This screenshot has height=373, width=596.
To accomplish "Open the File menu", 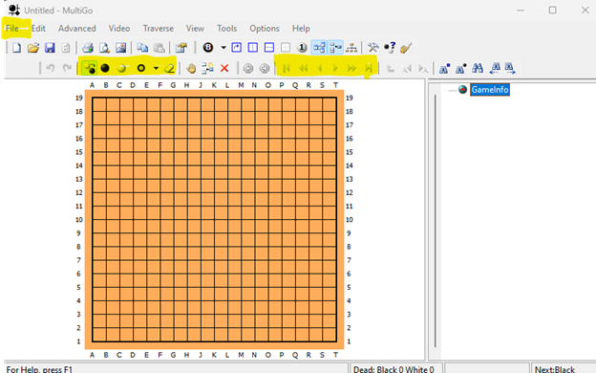I will 12,29.
